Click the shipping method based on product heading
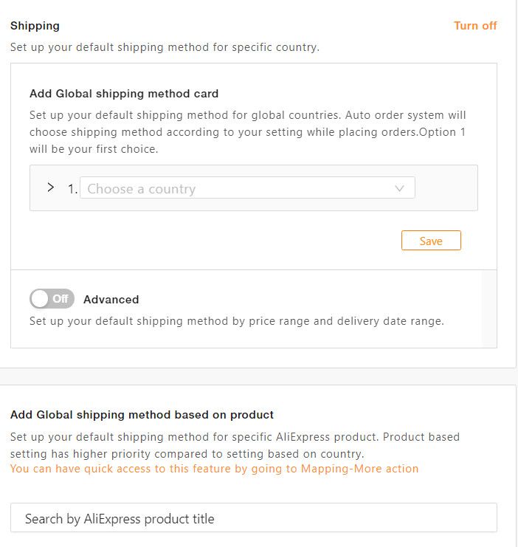Screen dimensions: 518x547 142,414
